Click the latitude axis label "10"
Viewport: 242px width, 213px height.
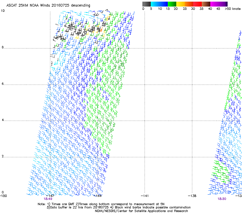[3, 11]
